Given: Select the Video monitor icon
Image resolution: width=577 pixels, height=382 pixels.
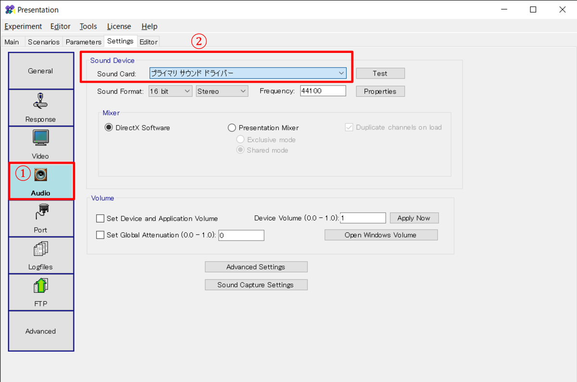Looking at the screenshot, I should click(41, 138).
